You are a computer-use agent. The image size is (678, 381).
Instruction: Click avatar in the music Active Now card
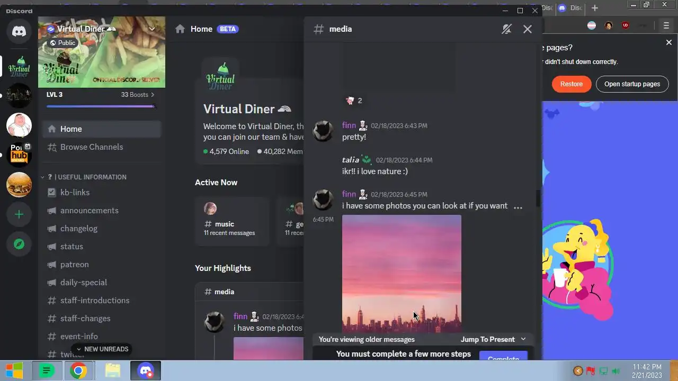[210, 208]
